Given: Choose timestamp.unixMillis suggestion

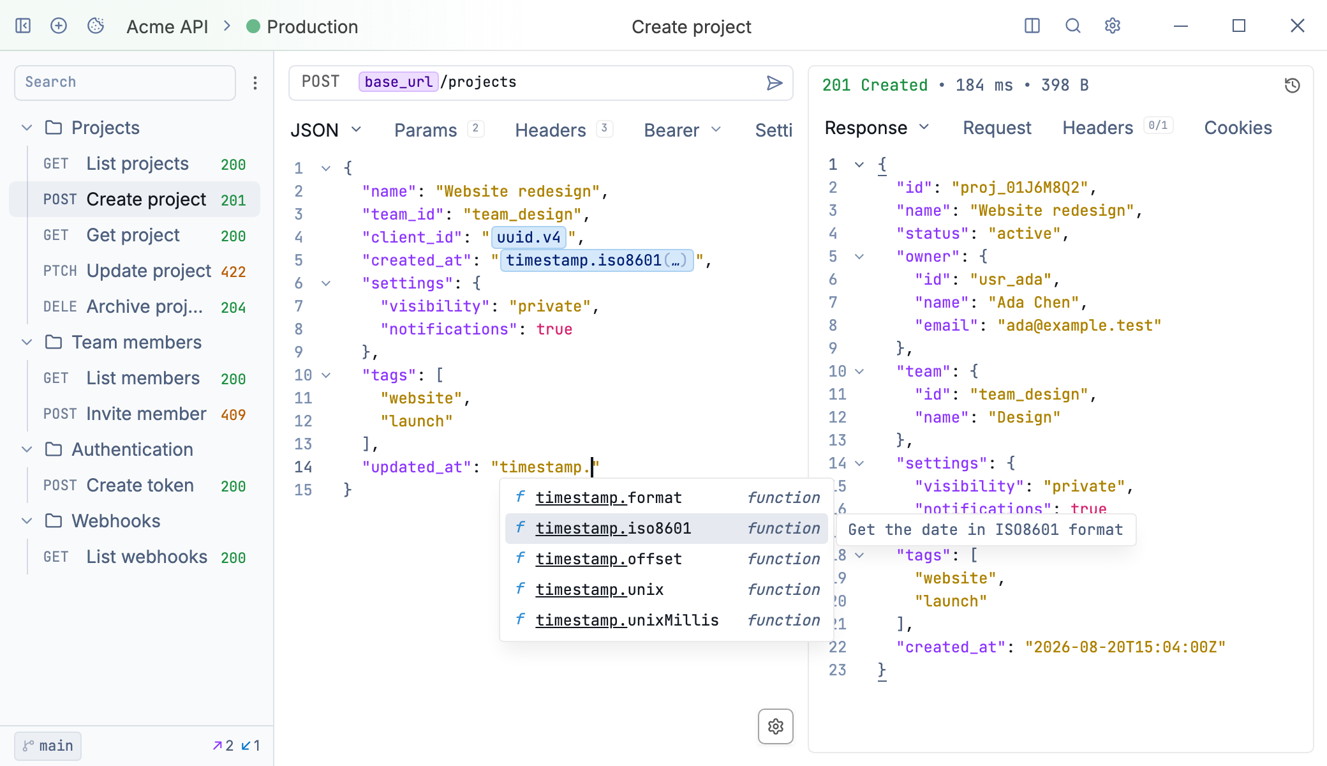Looking at the screenshot, I should pos(667,620).
